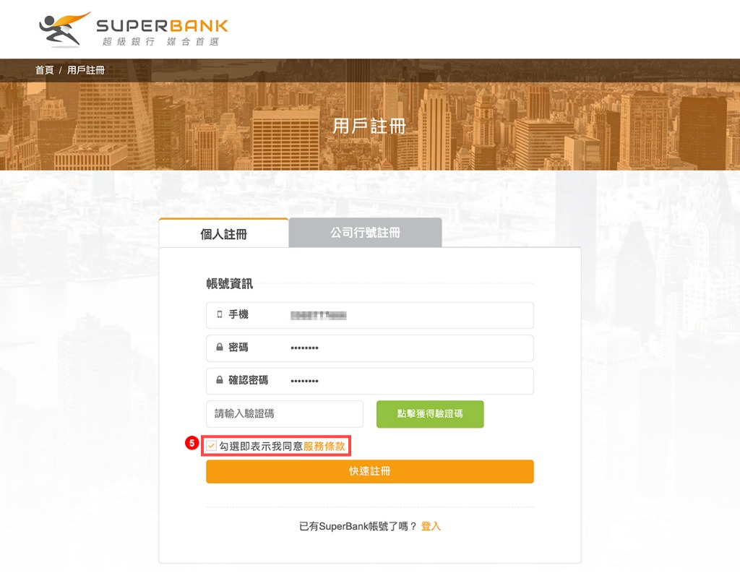Toggle the 服務條款 agreement checkbox
This screenshot has height=581, width=740.
(212, 446)
